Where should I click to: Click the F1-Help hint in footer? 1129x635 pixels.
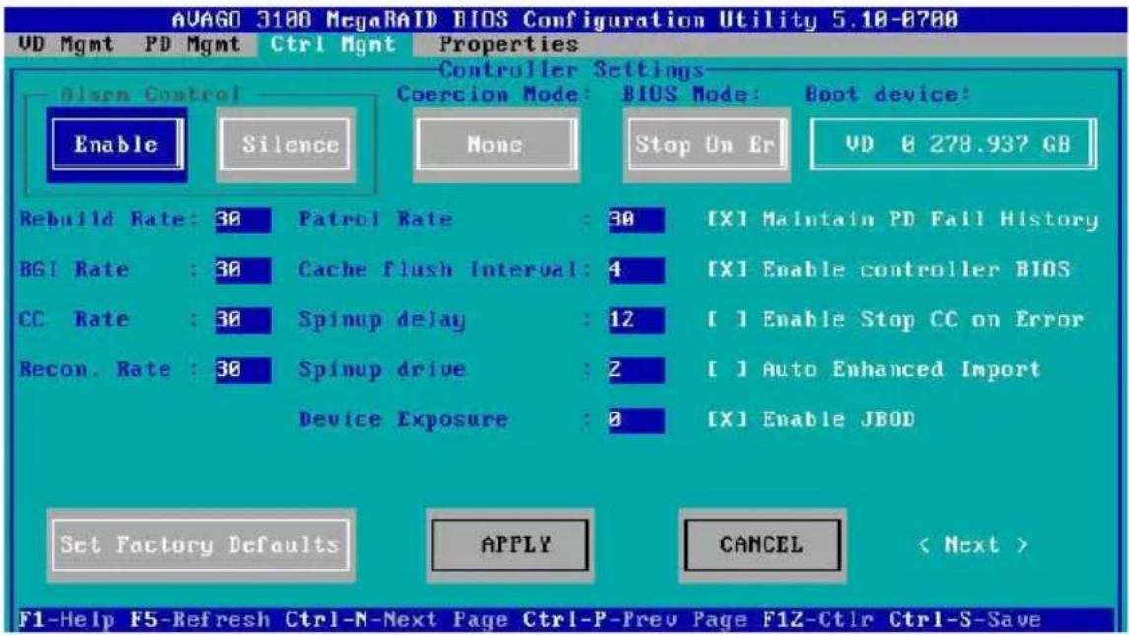(x=66, y=620)
